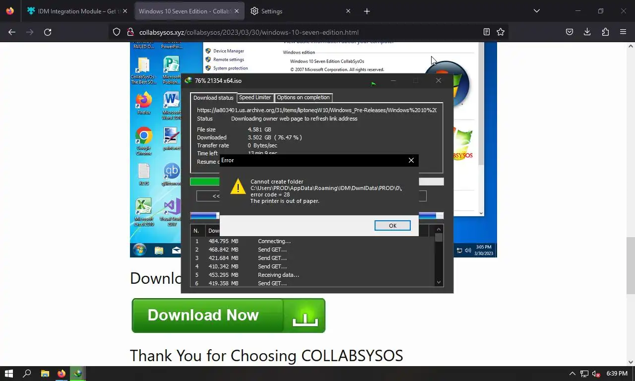Open the 6:39 PM taskbar clock

click(x=617, y=374)
